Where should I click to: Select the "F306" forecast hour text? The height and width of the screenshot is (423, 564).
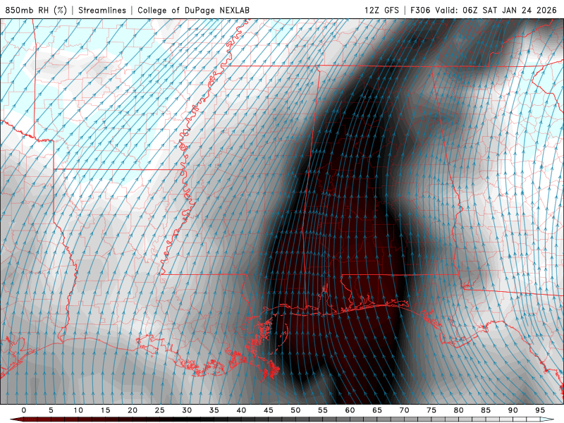(x=420, y=10)
